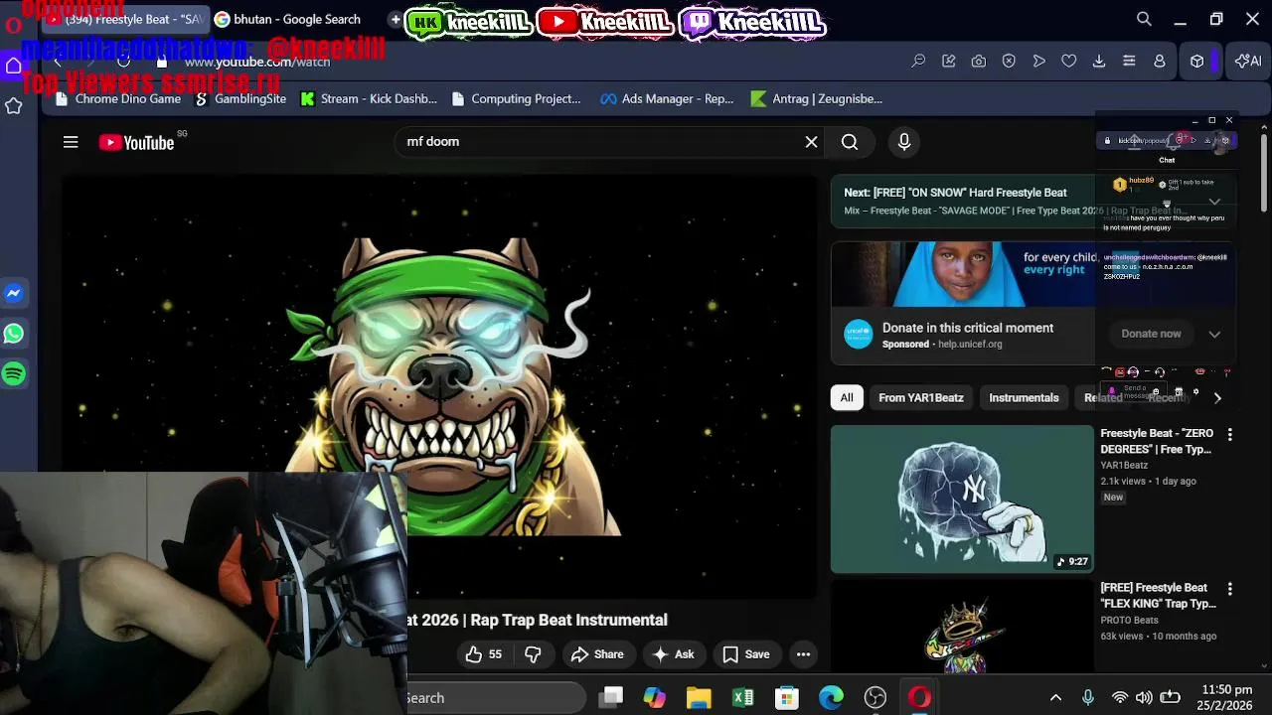Image resolution: width=1272 pixels, height=715 pixels.
Task: Like the video with thumbs up
Action: (484, 654)
